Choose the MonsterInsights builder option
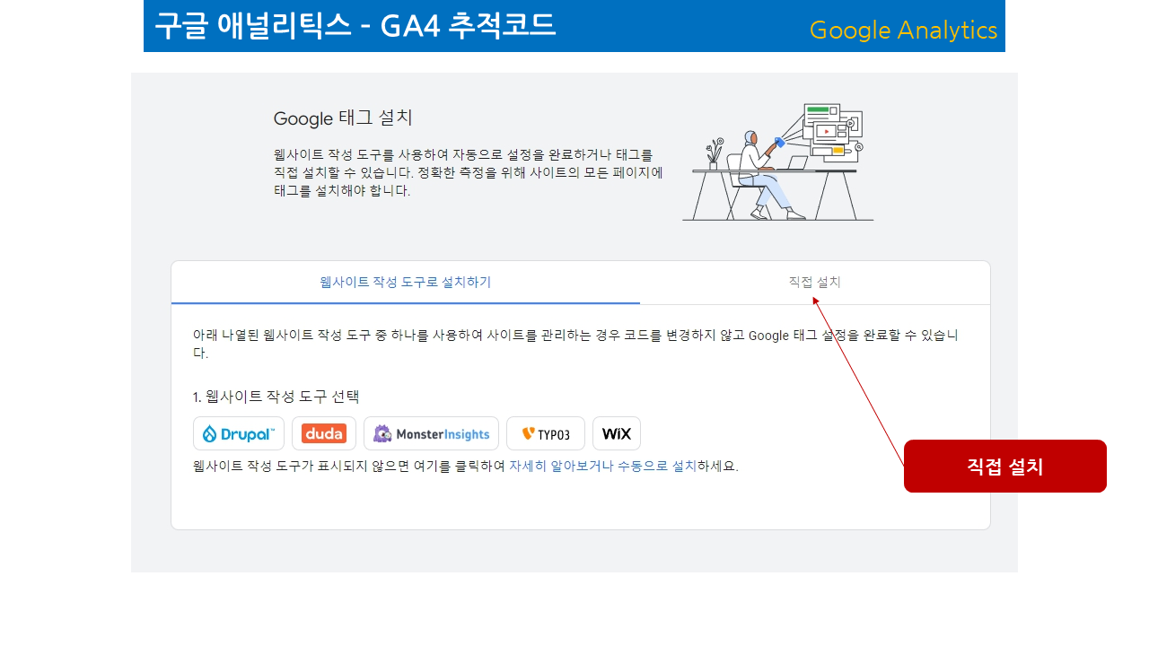This screenshot has width=1149, height=646. pyautogui.click(x=432, y=433)
